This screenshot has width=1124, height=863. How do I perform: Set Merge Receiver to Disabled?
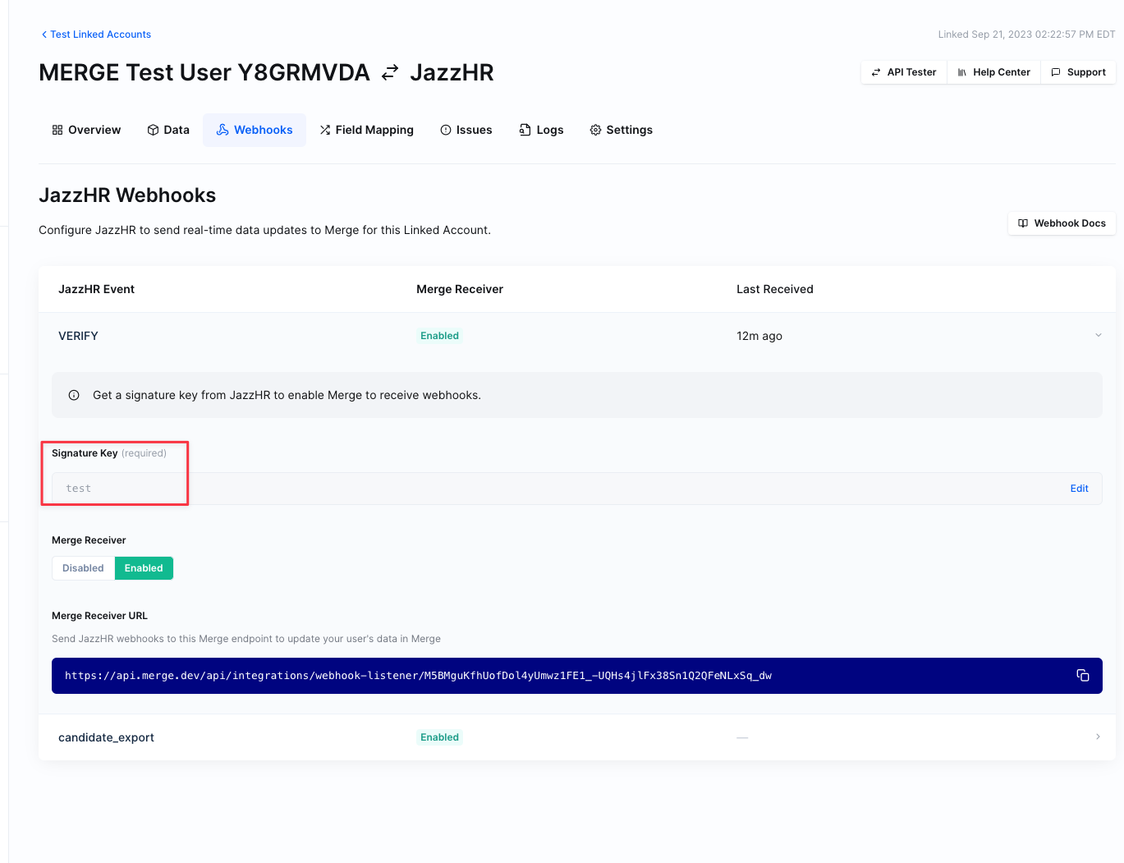(83, 568)
